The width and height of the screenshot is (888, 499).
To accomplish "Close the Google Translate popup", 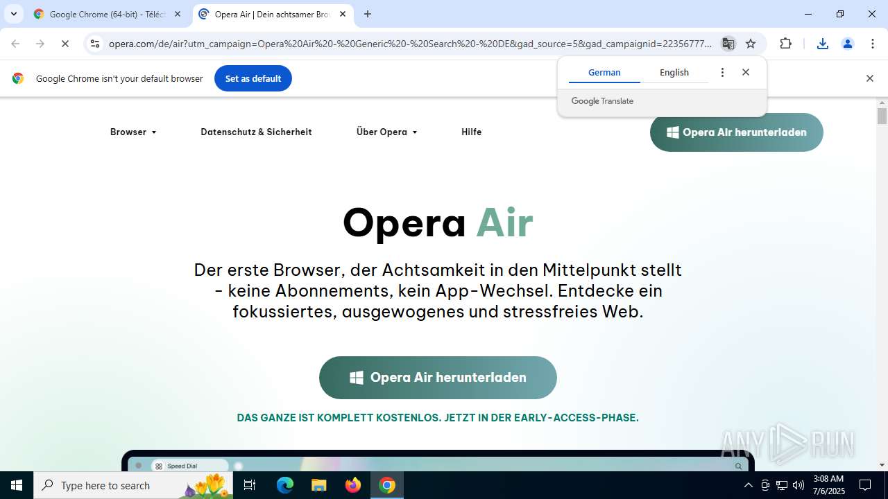I will (x=746, y=72).
